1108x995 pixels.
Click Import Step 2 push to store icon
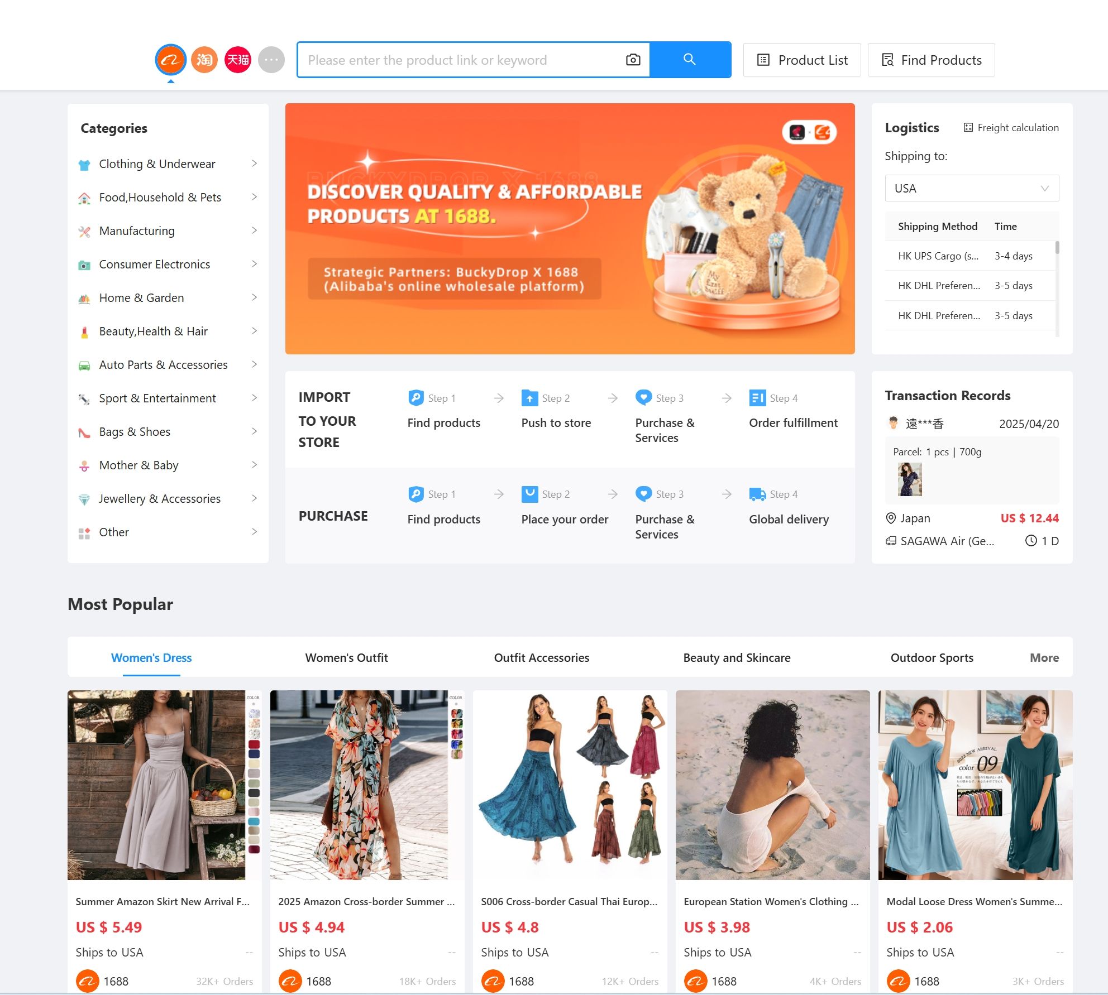529,398
